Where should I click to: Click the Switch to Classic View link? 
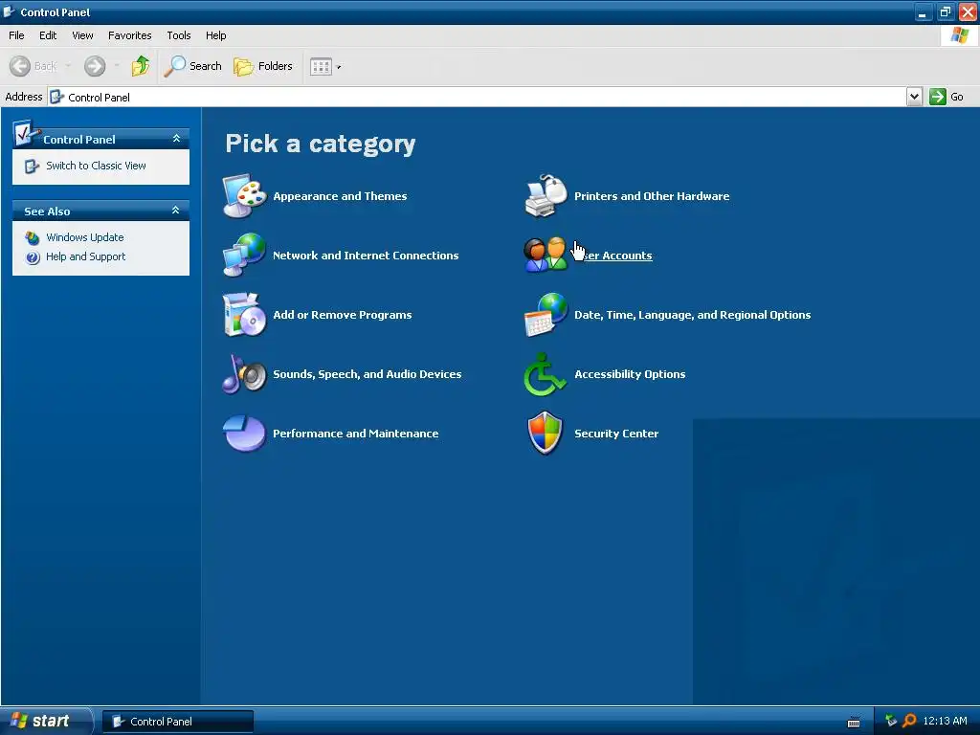pos(96,166)
